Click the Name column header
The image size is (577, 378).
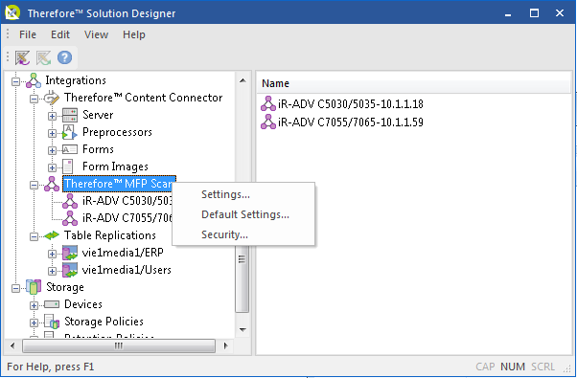(413, 83)
